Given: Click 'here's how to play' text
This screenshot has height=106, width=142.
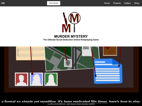Looking at the screenshot, I should [125, 102].
